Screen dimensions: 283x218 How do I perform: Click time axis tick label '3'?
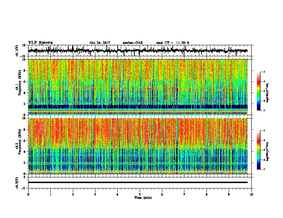coord(95,194)
